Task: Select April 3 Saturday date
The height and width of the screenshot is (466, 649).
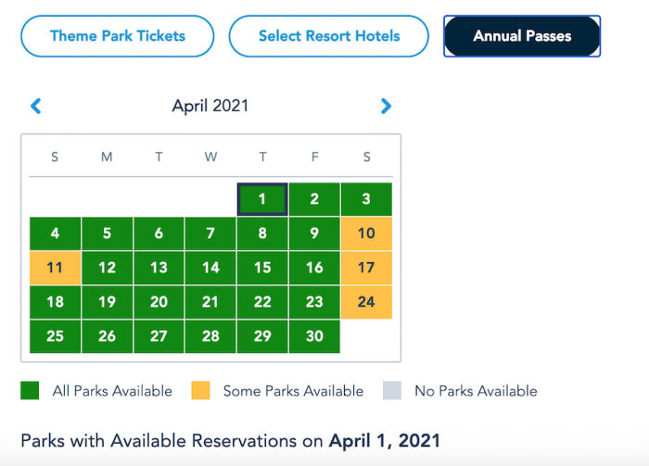Action: coord(366,199)
